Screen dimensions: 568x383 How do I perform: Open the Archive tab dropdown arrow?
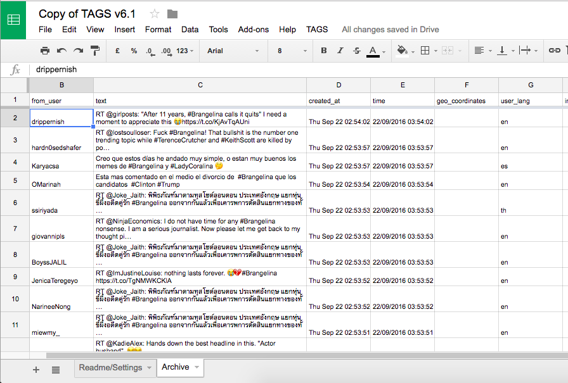(x=197, y=367)
